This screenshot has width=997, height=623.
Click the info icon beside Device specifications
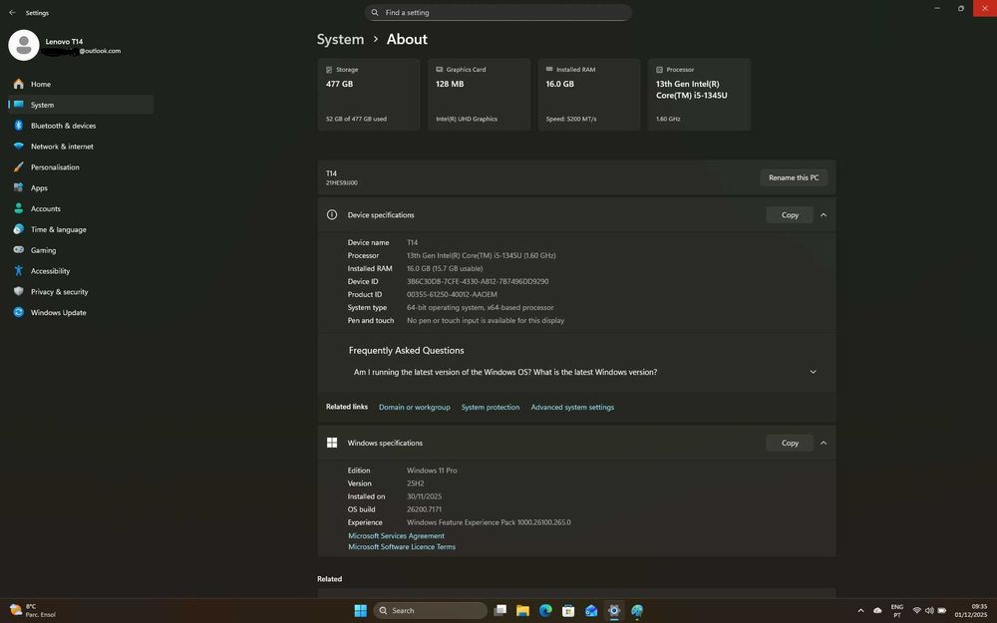point(332,215)
